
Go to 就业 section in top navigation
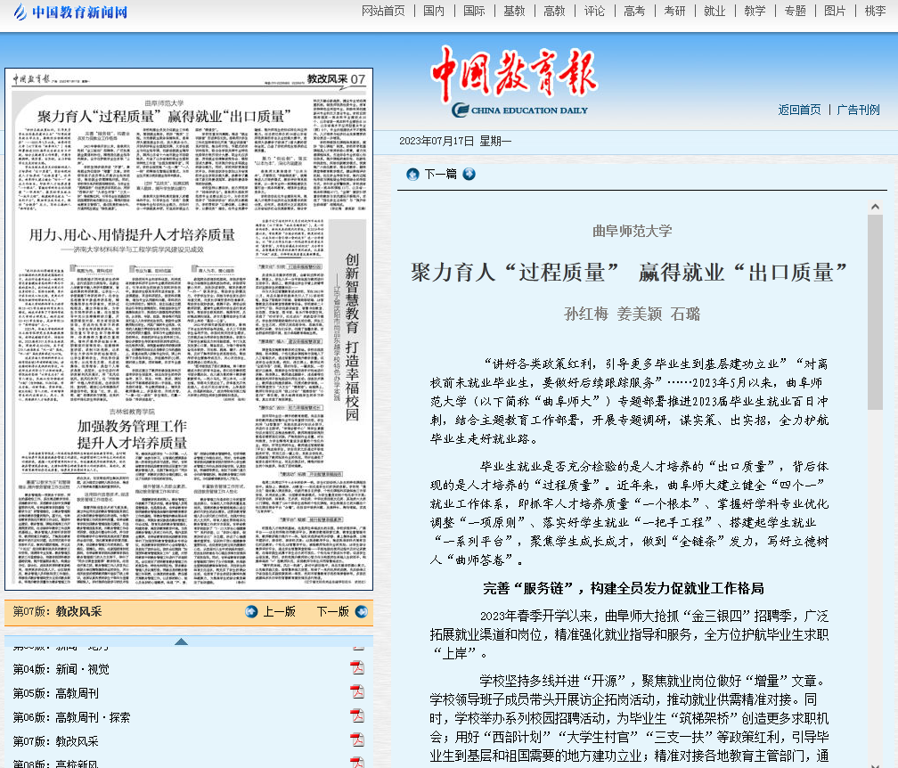(714, 11)
